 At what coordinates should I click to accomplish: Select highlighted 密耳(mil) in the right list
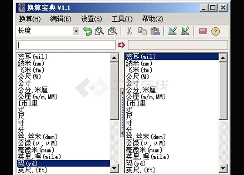click(172, 56)
